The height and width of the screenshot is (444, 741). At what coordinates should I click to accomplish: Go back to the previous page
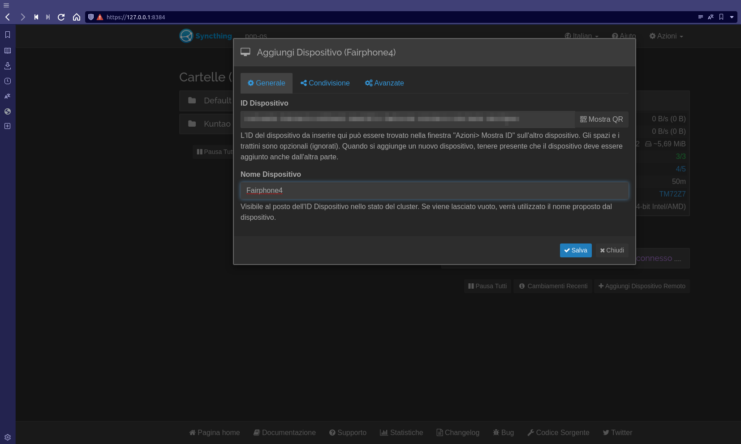pyautogui.click(x=8, y=17)
